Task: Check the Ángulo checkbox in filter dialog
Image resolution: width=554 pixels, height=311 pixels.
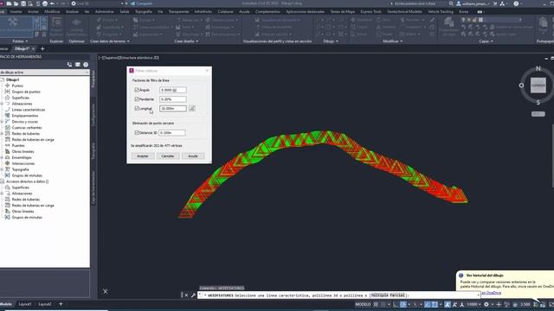Action: pyautogui.click(x=137, y=90)
